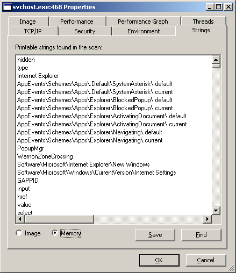The image size is (236, 273).
Task: Open the Threads tab
Action: click(x=203, y=21)
